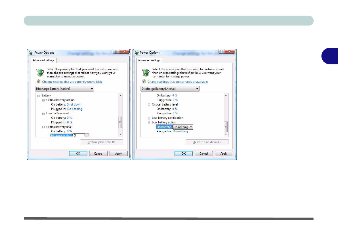This screenshot has height=238, width=338.
Task: Open the left 'Change settings that are currently unavailable' link
Action: pyautogui.click(x=72, y=82)
